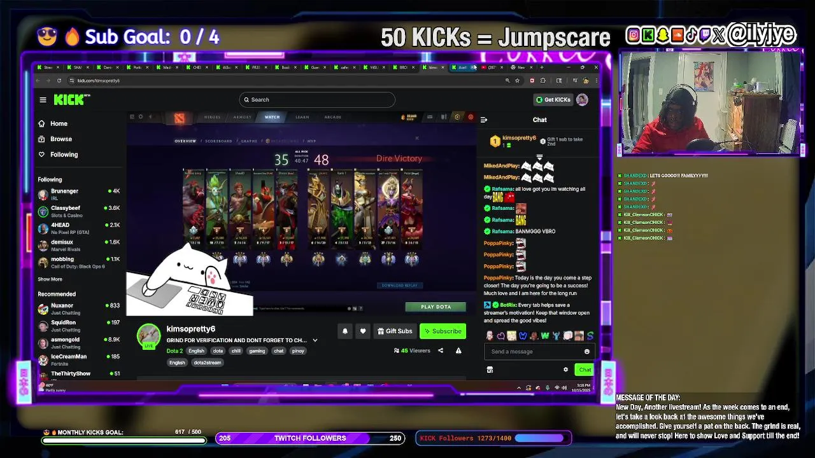Image resolution: width=815 pixels, height=458 pixels.
Task: Bookmark page with star icon
Action: pyautogui.click(x=517, y=81)
